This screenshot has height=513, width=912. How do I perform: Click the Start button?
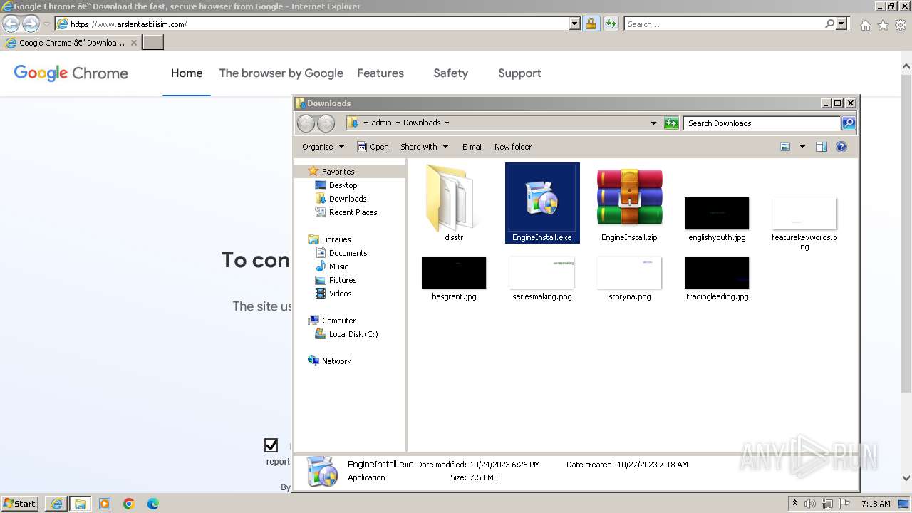(19, 504)
